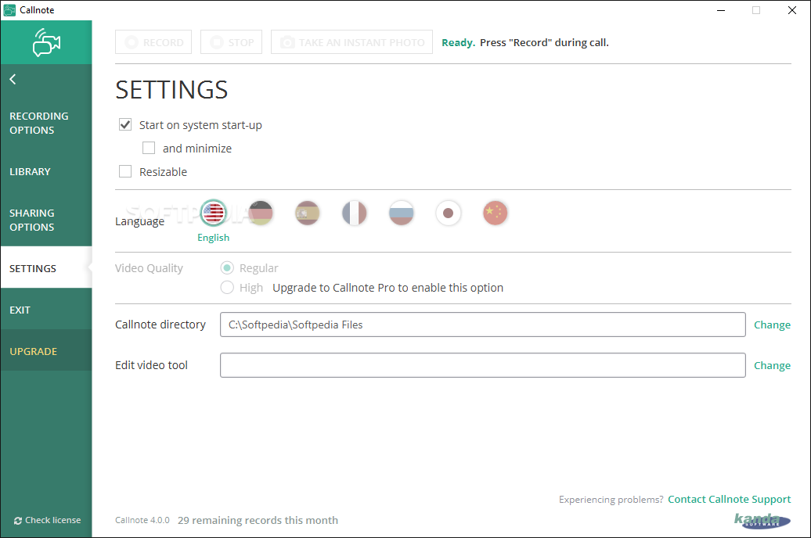Click 'Upgrade to Callnote Pro' notice text
This screenshot has height=538, width=811.
[x=388, y=288]
